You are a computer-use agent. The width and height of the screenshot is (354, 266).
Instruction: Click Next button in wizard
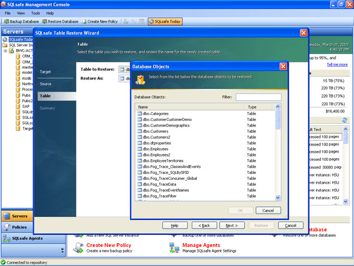tap(232, 225)
